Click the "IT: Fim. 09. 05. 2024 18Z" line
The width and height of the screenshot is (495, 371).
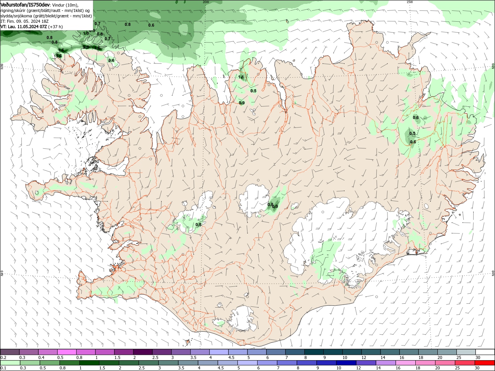click(x=25, y=21)
